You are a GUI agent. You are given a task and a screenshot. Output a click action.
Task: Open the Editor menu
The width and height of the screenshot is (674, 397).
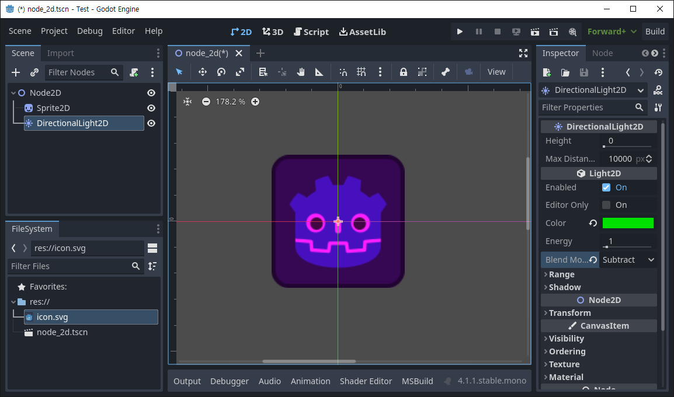(x=123, y=31)
